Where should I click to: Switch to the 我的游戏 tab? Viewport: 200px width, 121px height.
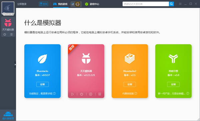click(60, 4)
